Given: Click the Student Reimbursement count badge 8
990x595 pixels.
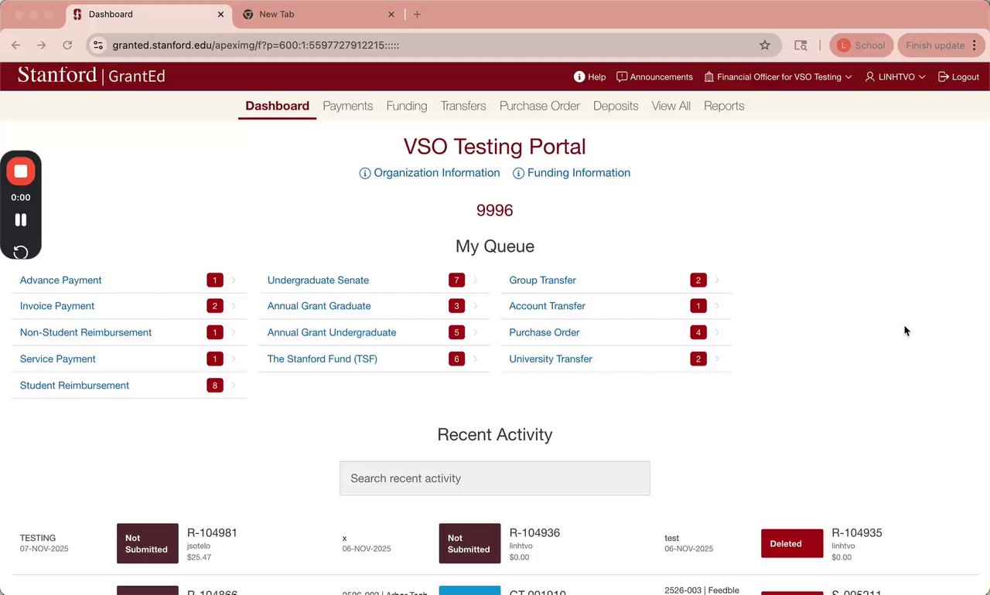Looking at the screenshot, I should tap(215, 386).
